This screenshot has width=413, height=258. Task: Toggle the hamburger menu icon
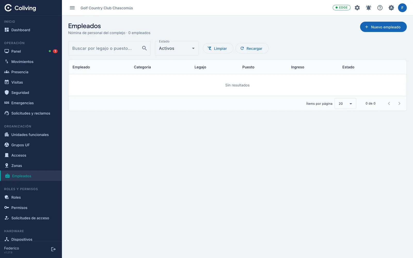[72, 8]
